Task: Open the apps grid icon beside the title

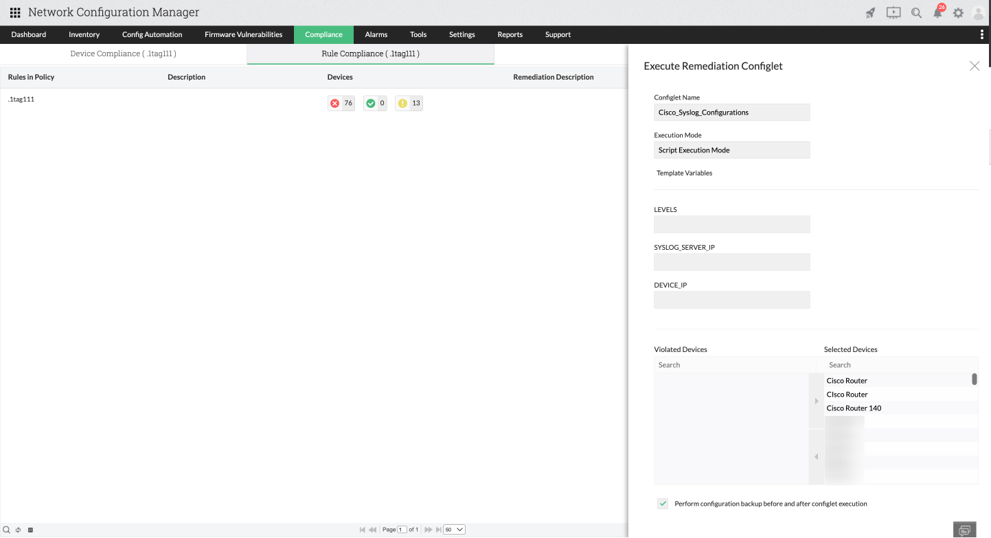Action: (15, 12)
